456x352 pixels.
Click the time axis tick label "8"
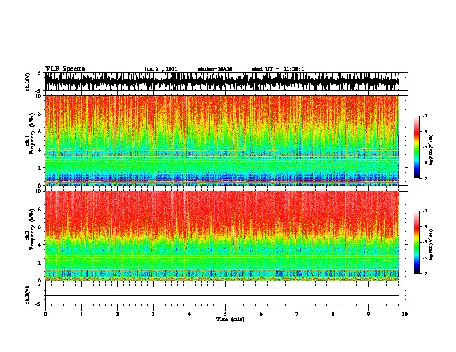point(333,314)
